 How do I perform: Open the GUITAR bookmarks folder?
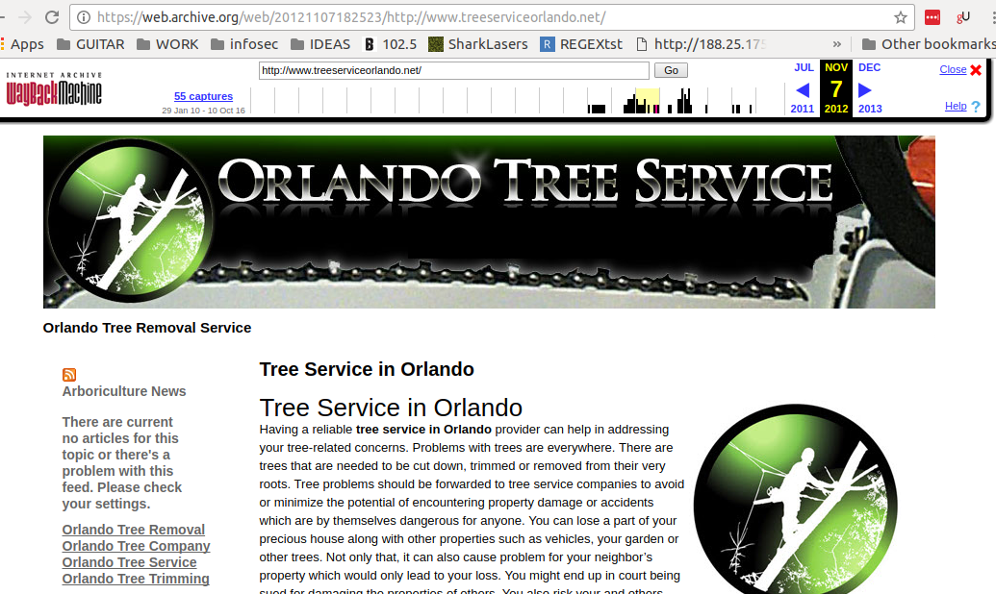pyautogui.click(x=90, y=44)
